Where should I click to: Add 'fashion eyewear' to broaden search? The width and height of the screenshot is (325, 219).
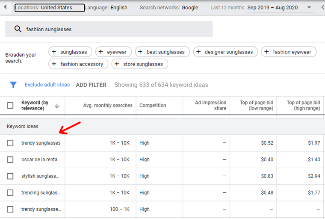tap(289, 52)
